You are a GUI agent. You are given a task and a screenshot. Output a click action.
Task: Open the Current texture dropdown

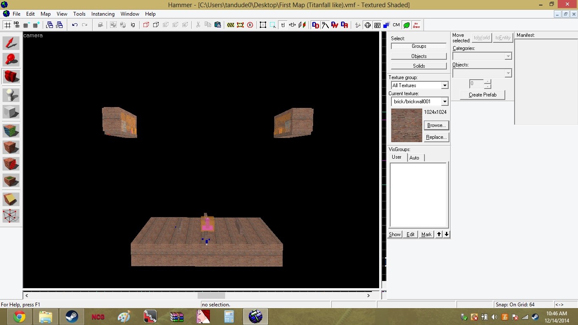[x=444, y=102]
